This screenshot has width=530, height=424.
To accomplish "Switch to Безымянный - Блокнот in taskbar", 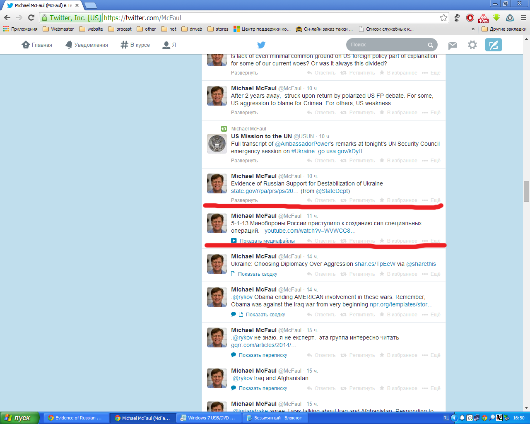I will click(x=275, y=418).
